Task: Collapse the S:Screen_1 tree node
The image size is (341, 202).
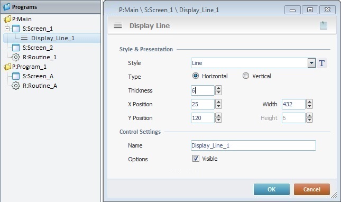Action: [x=7, y=29]
